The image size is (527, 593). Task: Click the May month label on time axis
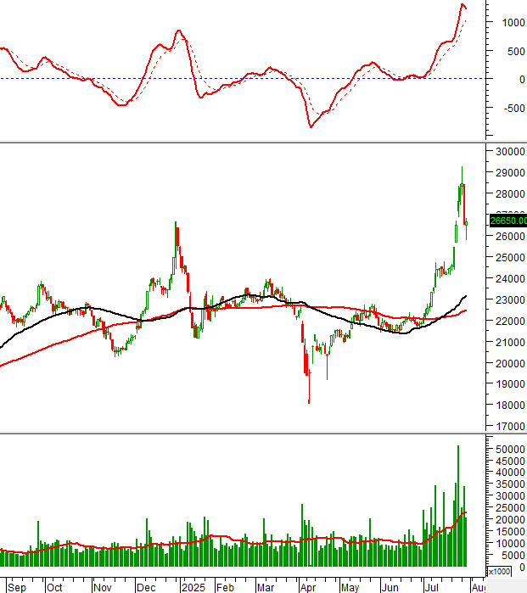coord(350,587)
